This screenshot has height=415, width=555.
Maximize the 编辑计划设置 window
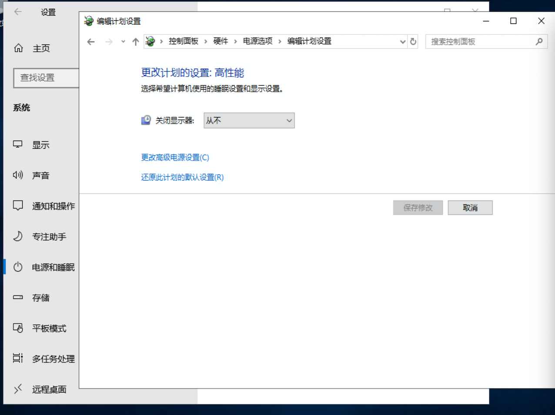514,21
